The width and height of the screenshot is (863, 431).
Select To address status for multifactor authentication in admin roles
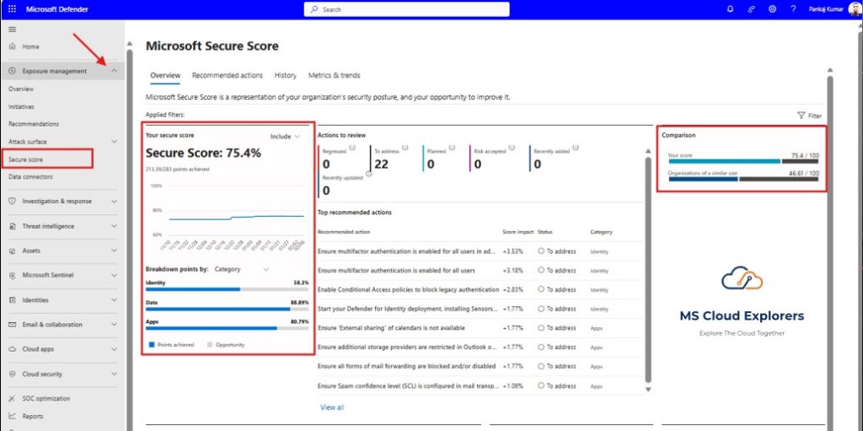541,251
